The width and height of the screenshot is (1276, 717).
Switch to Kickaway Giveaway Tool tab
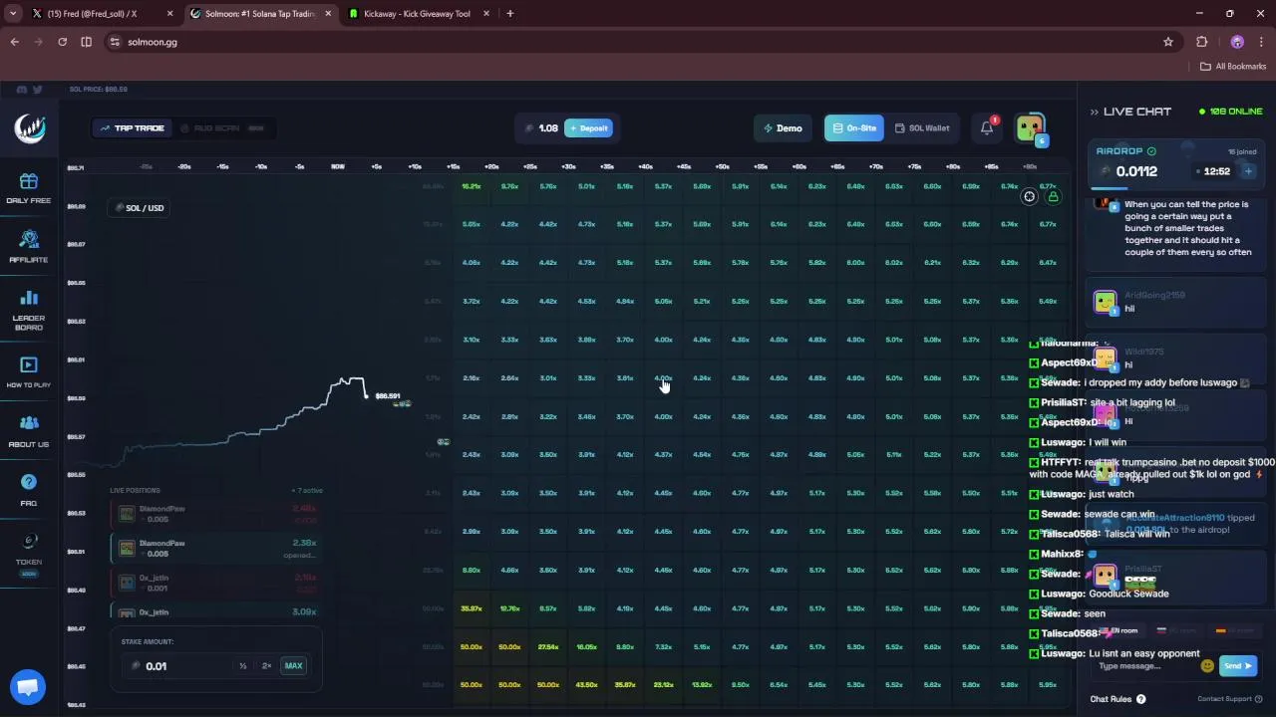coord(417,14)
